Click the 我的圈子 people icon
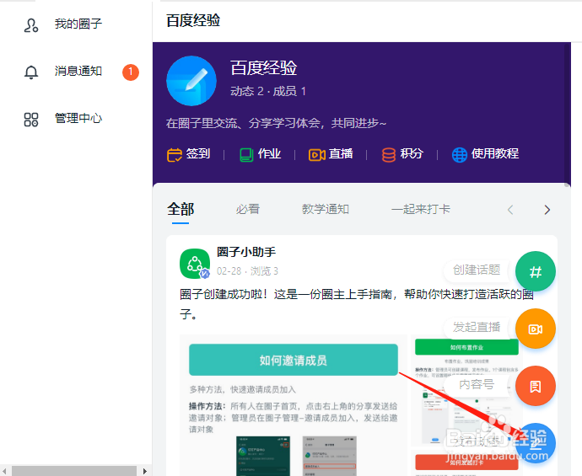The width and height of the screenshot is (582, 476). (x=31, y=24)
